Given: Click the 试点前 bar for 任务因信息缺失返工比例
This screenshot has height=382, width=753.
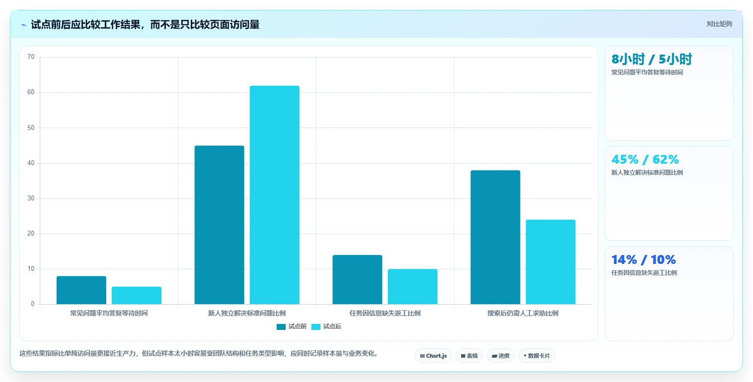Looking at the screenshot, I should (358, 279).
